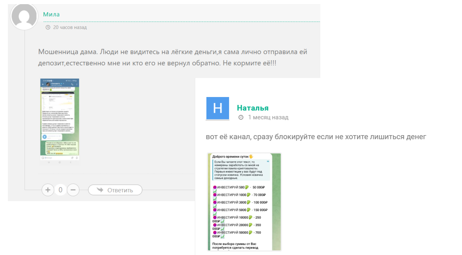Click the line ИНВЕСТИРУЙ 500 - 50 000₽
Viewport: 462px width, 255px height.
coord(239,187)
